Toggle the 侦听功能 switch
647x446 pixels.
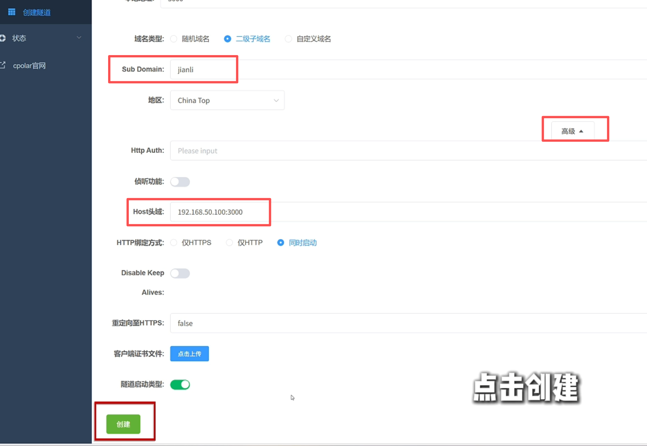pyautogui.click(x=180, y=182)
